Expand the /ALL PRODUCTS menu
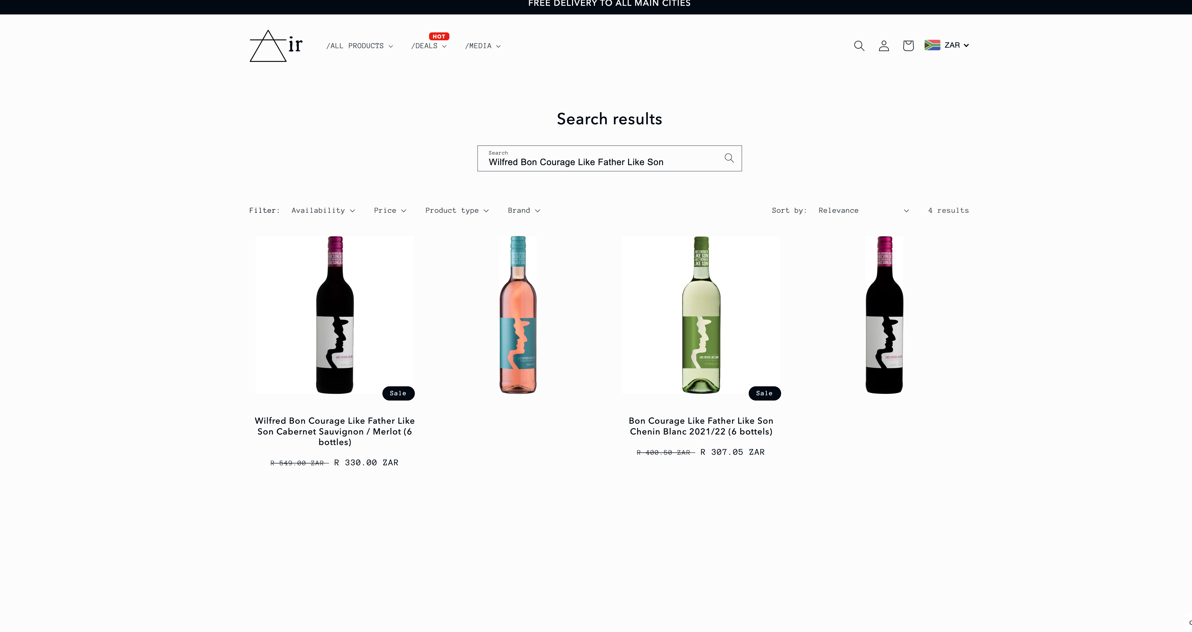Viewport: 1192px width, 632px height. coord(359,46)
